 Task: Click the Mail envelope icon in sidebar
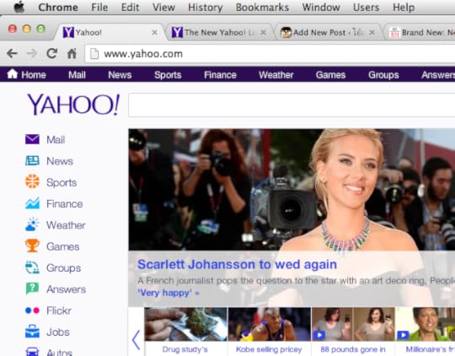pyautogui.click(x=32, y=139)
